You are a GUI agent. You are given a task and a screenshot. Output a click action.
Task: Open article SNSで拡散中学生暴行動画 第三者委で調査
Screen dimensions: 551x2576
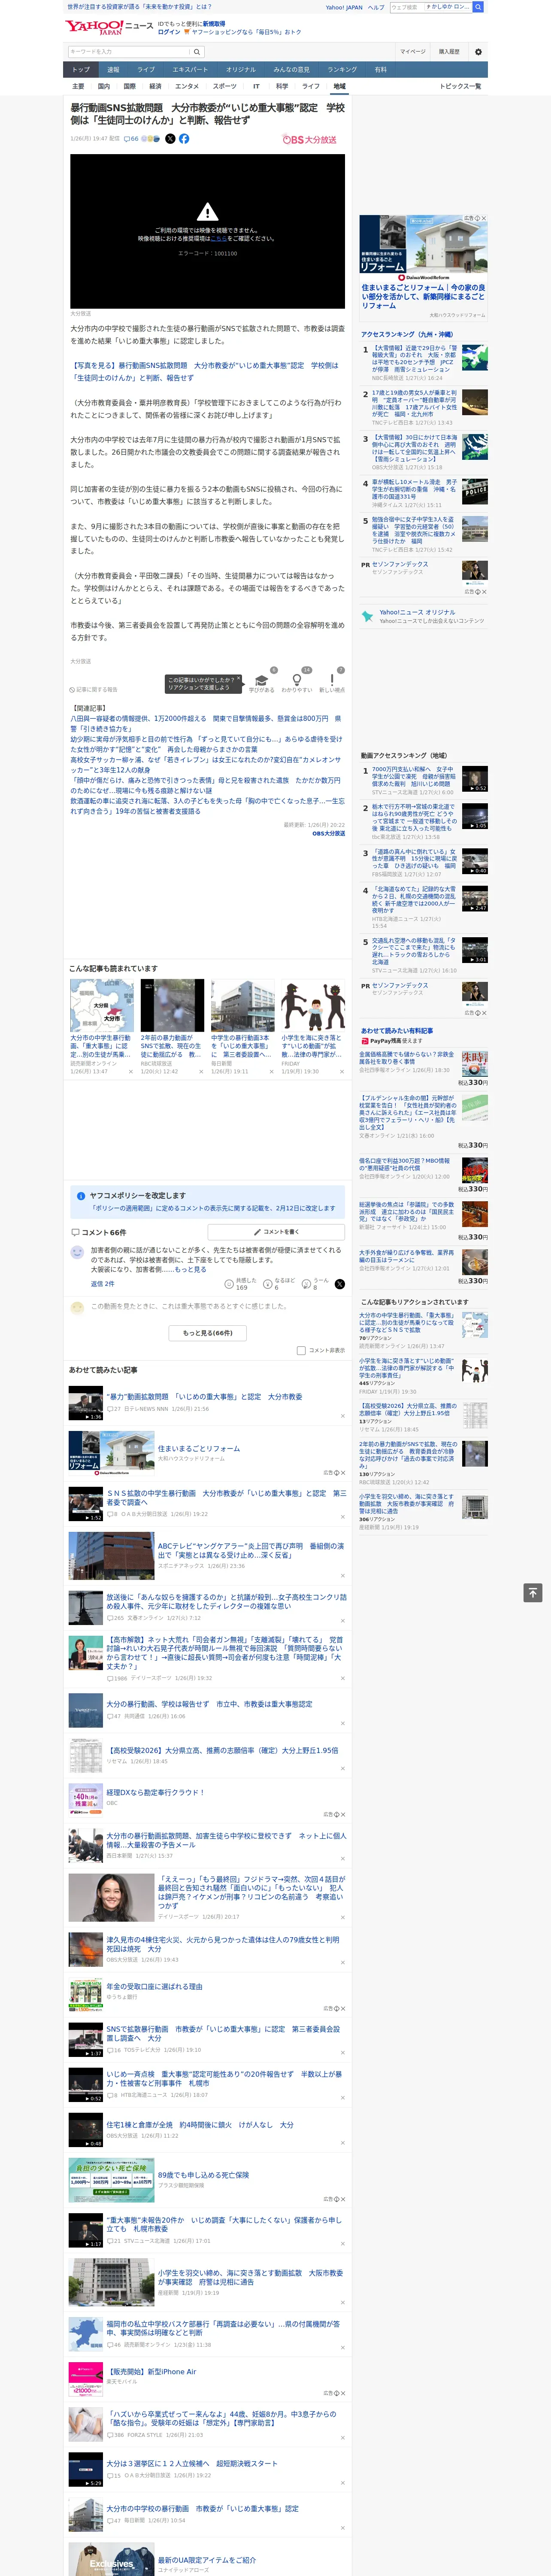coord(226,1497)
